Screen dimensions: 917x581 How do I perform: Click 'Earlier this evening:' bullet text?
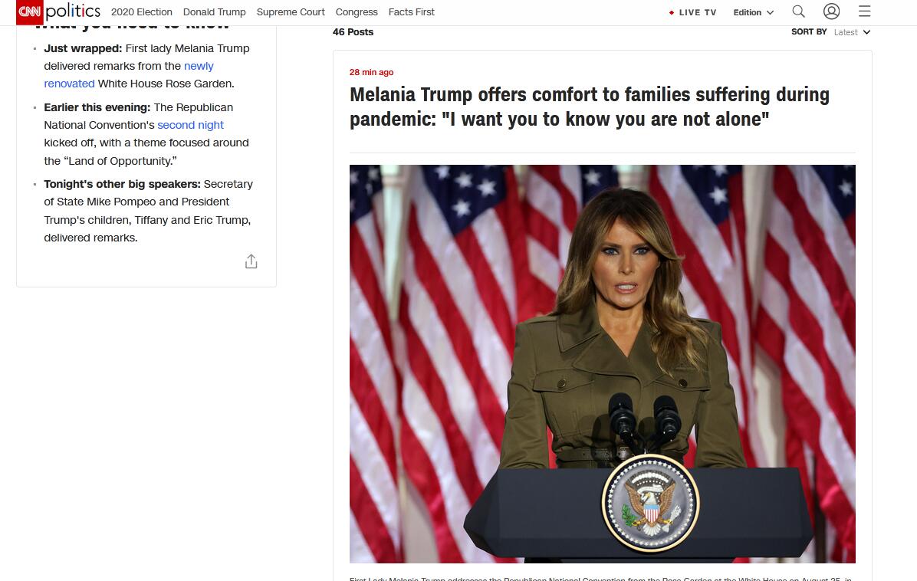point(97,107)
